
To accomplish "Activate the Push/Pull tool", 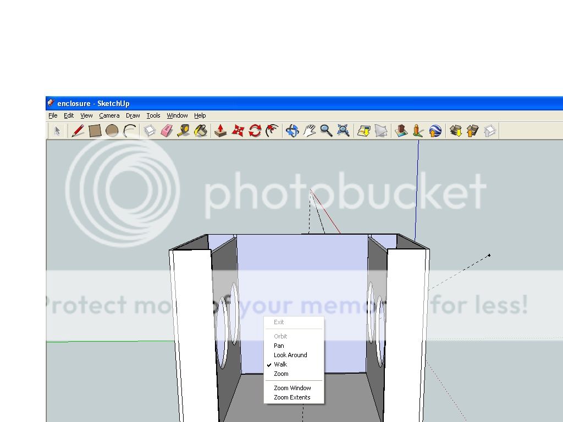I will 220,131.
